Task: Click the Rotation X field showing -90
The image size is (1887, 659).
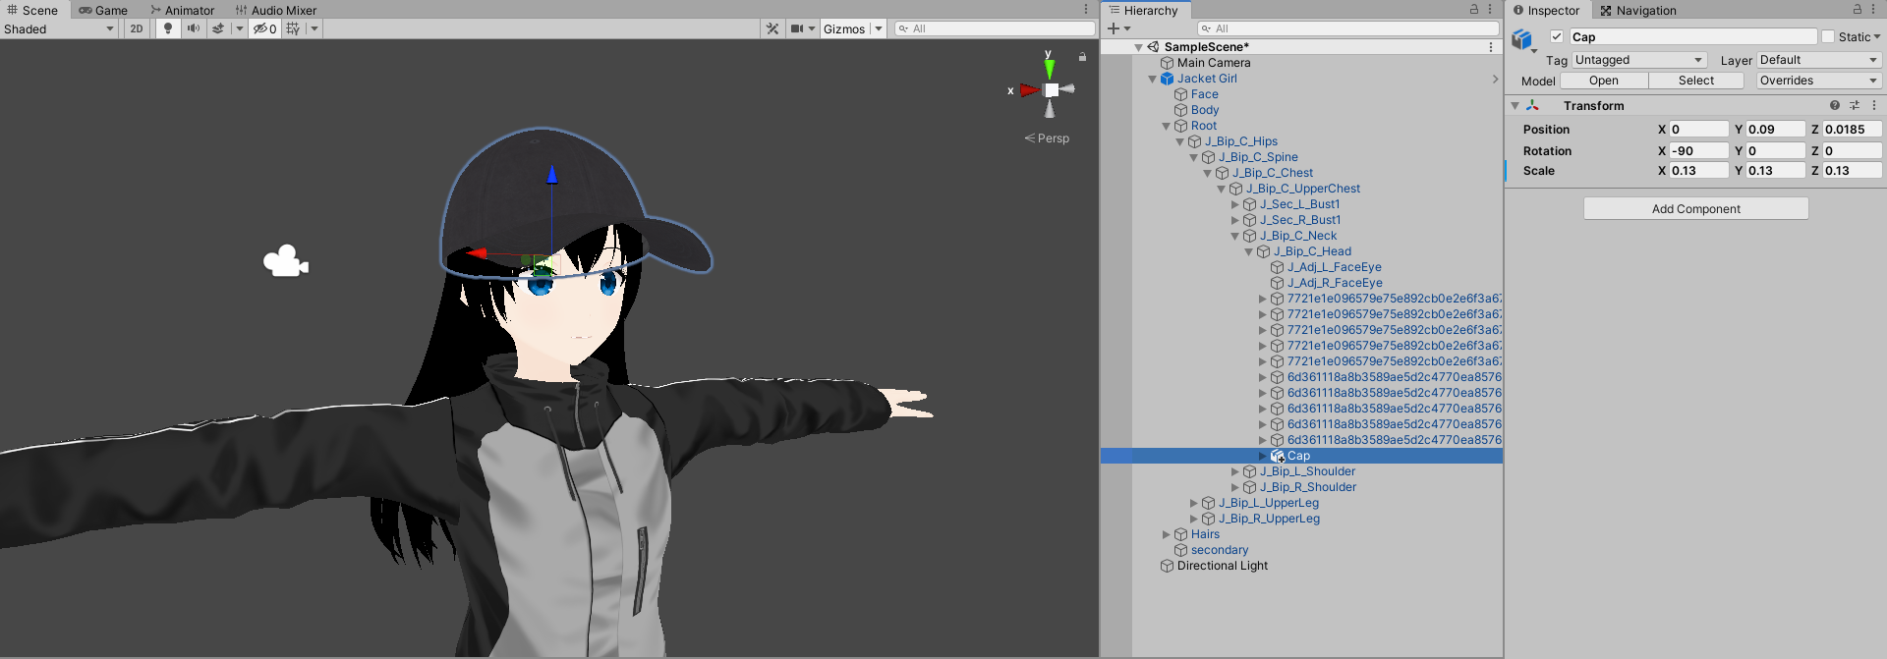Action: coord(1698,150)
